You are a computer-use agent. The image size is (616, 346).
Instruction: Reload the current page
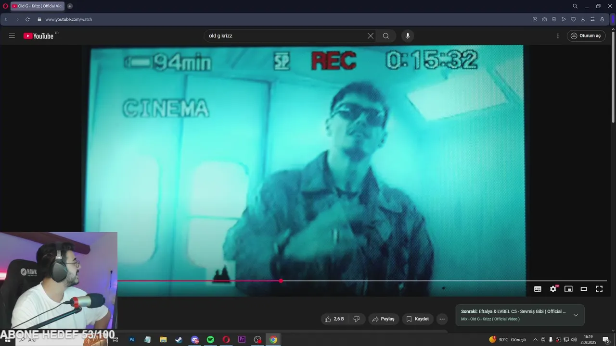[27, 19]
